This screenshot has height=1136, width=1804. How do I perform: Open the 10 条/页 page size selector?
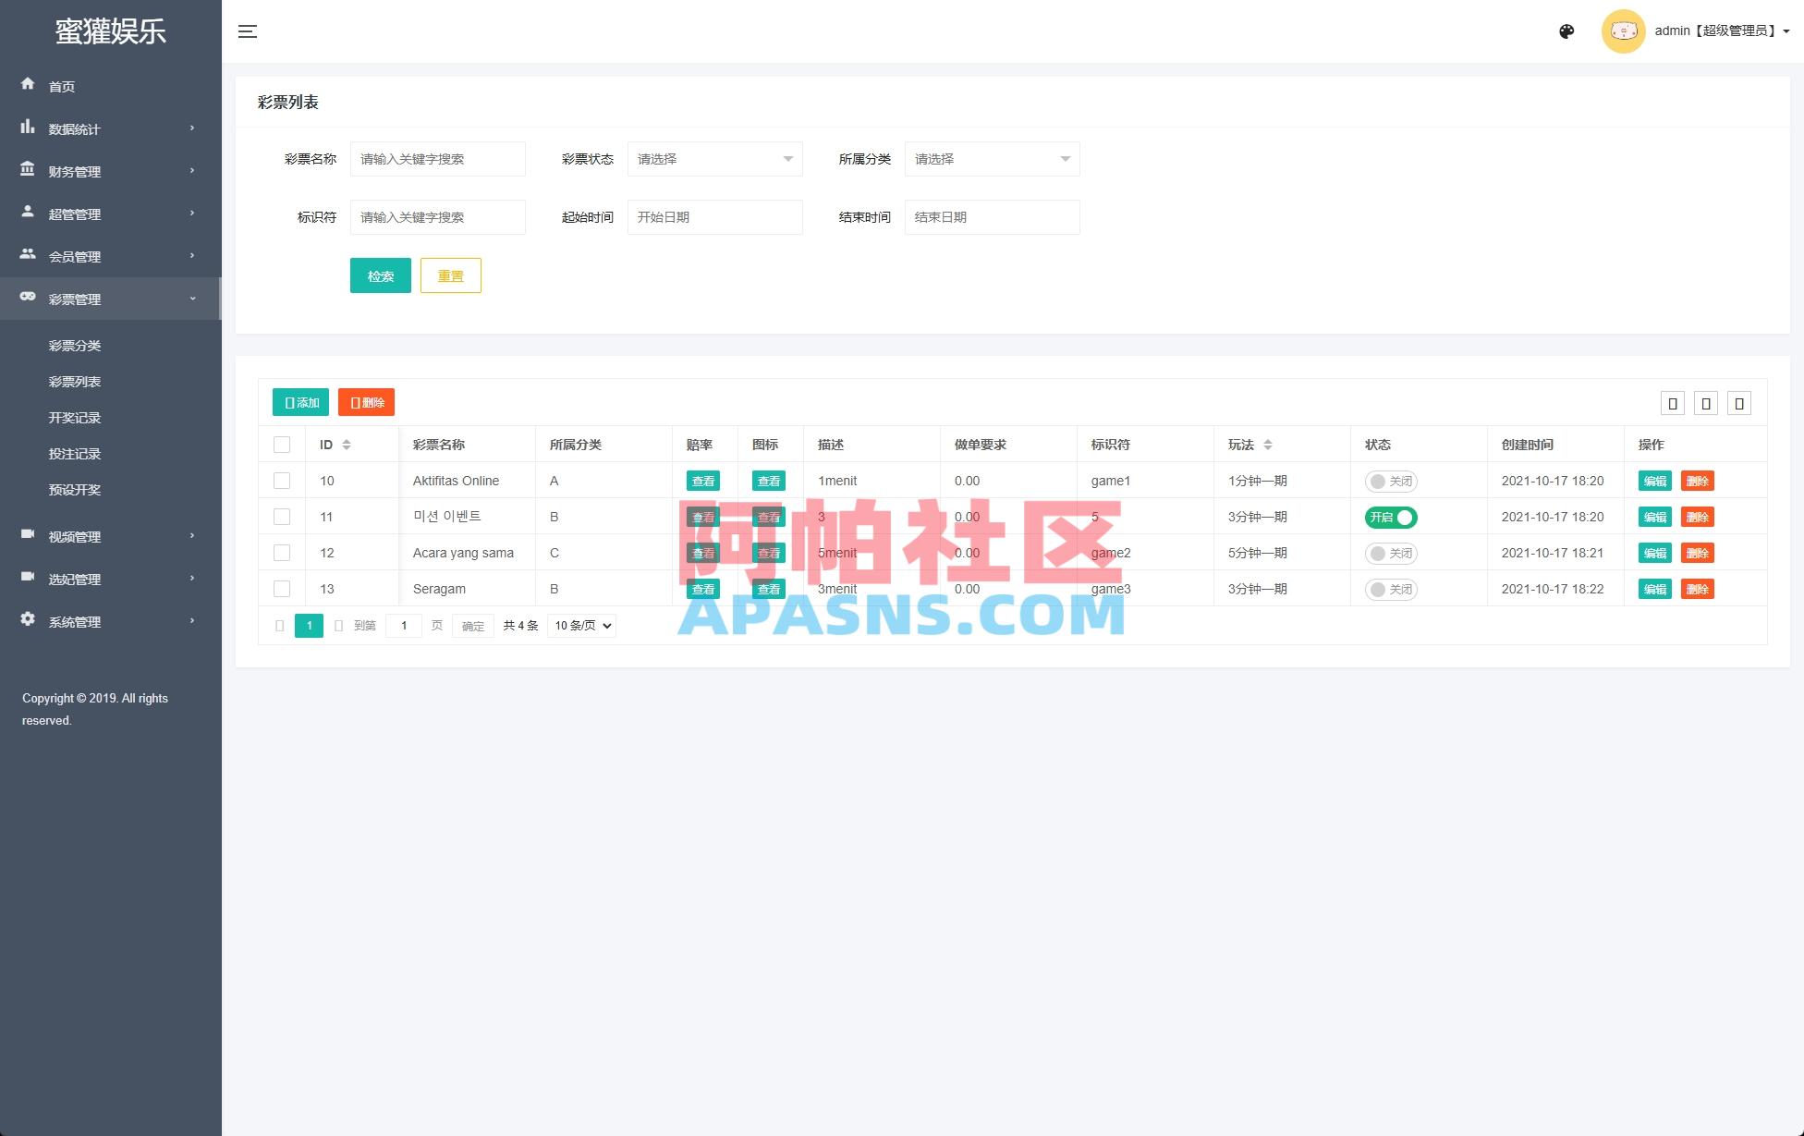(x=580, y=625)
